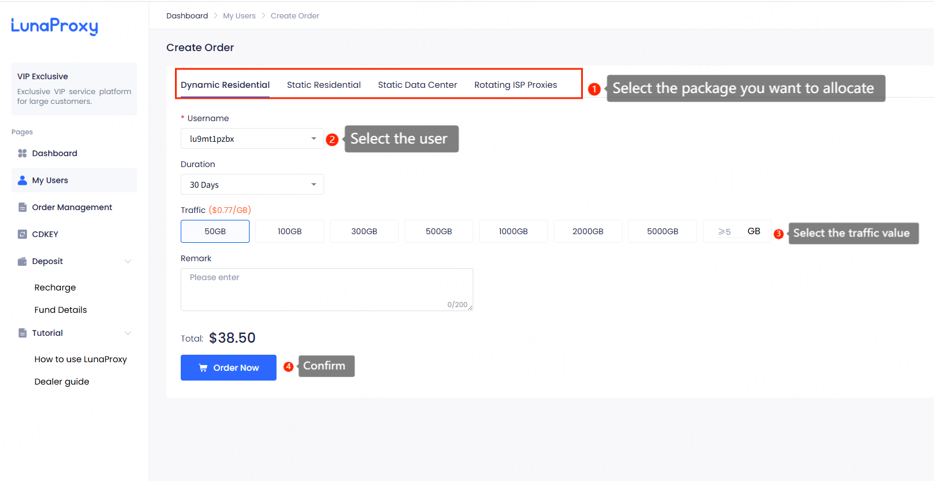Image resolution: width=934 pixels, height=481 pixels.
Task: Switch to Rotating ISP Proxies tab
Action: pos(515,85)
